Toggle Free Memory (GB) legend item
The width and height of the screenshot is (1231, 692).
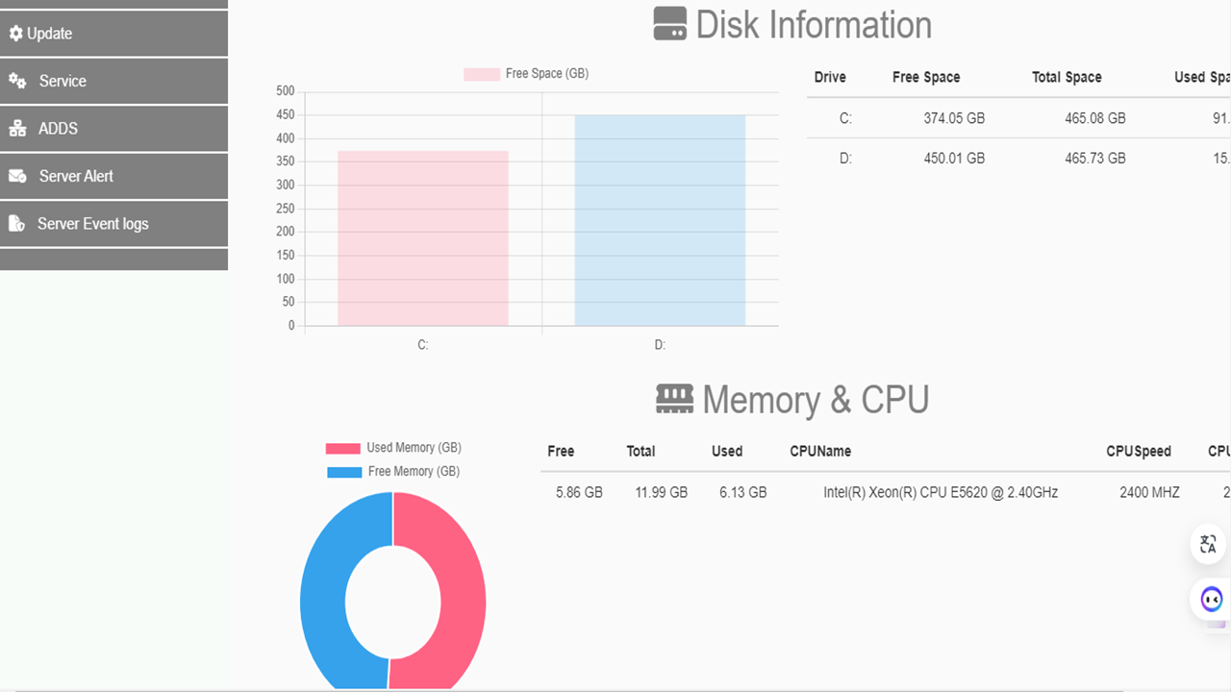pyautogui.click(x=393, y=472)
